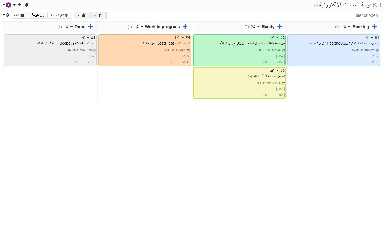Click the plus icon beside Work in progress
The height and width of the screenshot is (240, 384).
point(185,27)
